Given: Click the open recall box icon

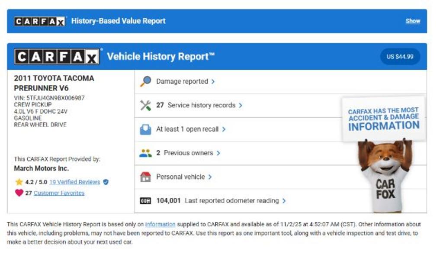Looking at the screenshot, I should 146,129.
